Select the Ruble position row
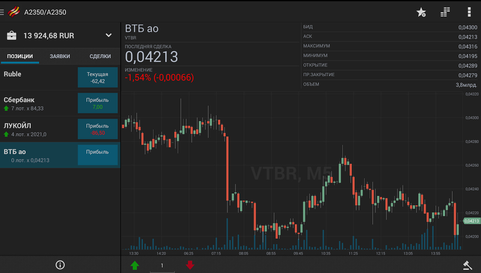 (x=60, y=77)
